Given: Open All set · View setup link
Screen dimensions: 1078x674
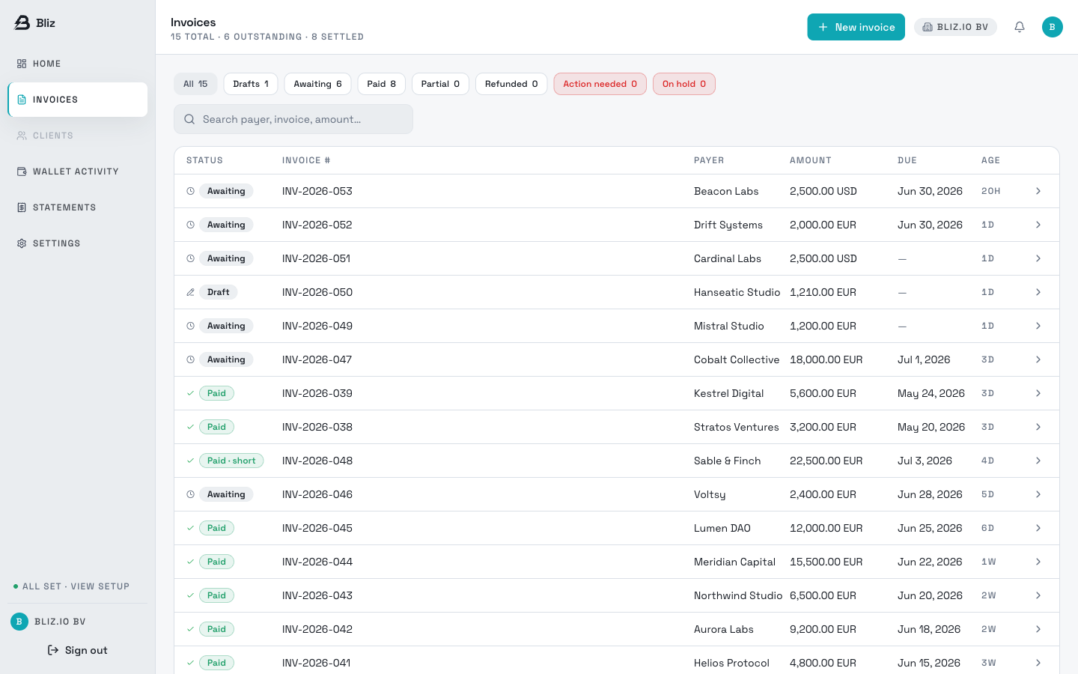Looking at the screenshot, I should tap(72, 586).
